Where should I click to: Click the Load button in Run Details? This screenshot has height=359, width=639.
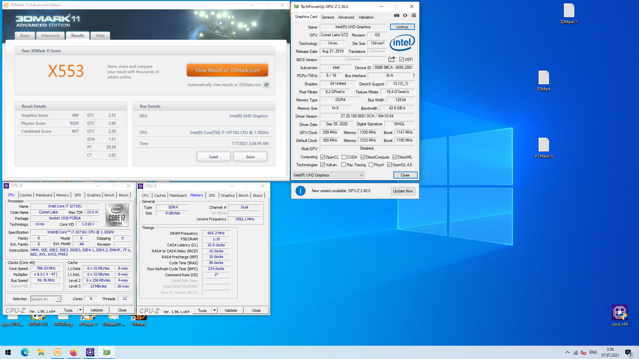click(x=214, y=157)
